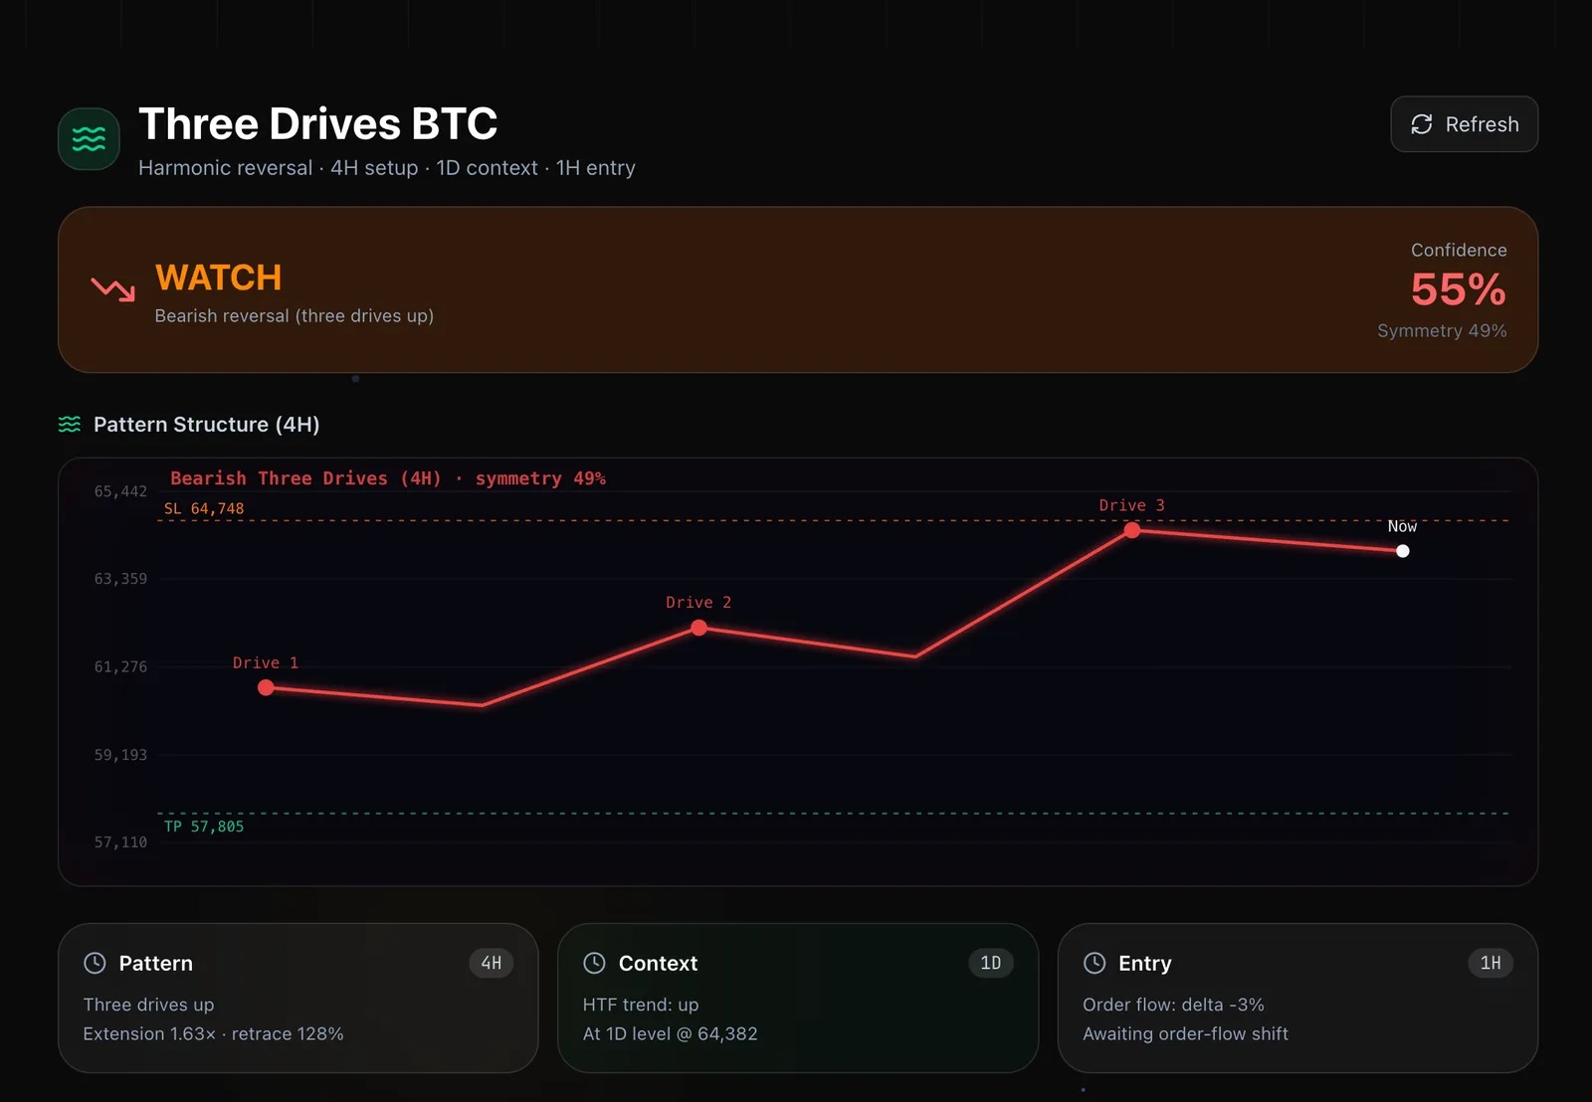This screenshot has height=1102, width=1592.
Task: Click the 63,359 axis label
Action: click(x=120, y=579)
